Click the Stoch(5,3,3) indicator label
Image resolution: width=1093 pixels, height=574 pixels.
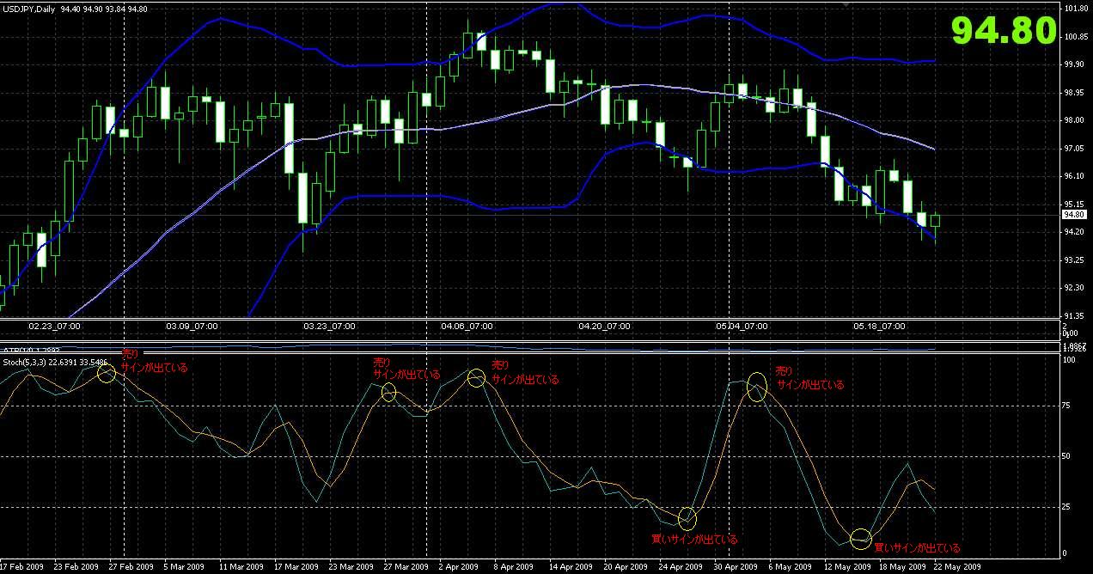point(25,363)
